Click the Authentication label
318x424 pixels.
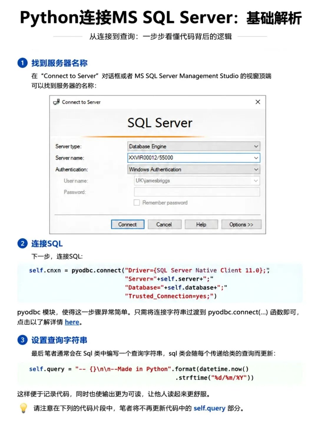click(x=72, y=169)
